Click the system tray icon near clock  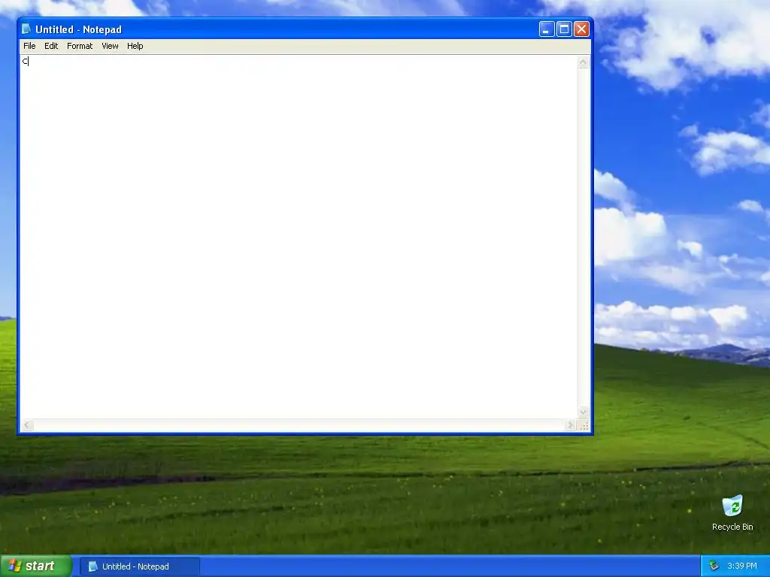[x=714, y=566]
